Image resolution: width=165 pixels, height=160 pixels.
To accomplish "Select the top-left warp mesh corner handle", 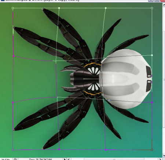I will 13,8.
